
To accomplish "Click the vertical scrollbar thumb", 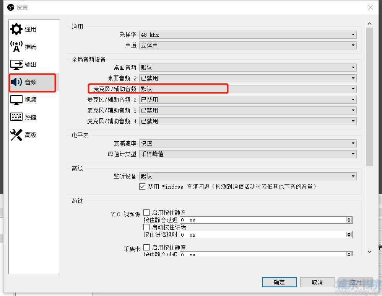I will point(370,97).
